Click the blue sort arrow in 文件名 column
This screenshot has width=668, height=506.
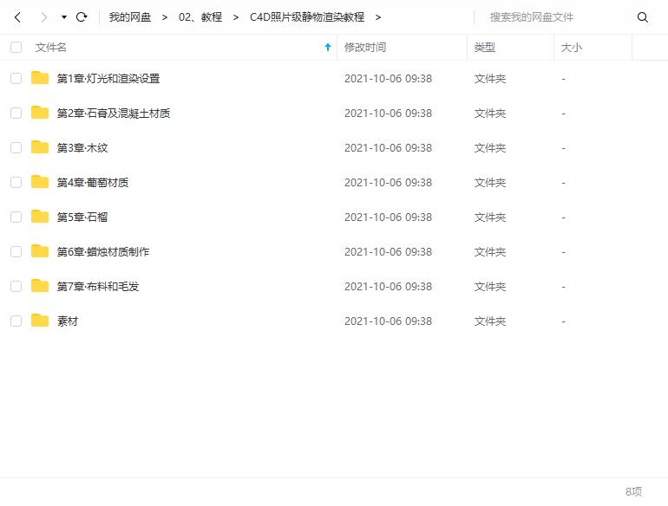pos(327,48)
